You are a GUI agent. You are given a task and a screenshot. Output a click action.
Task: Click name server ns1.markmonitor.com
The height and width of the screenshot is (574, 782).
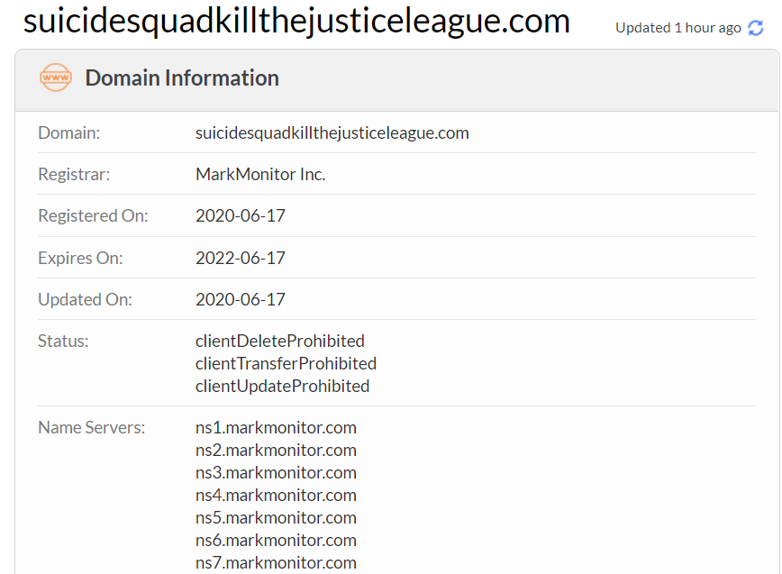point(276,427)
